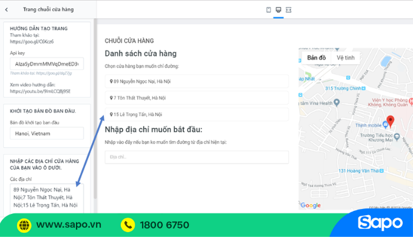Switch to desktop preview icon
This screenshot has width=413, height=237.
[278, 10]
